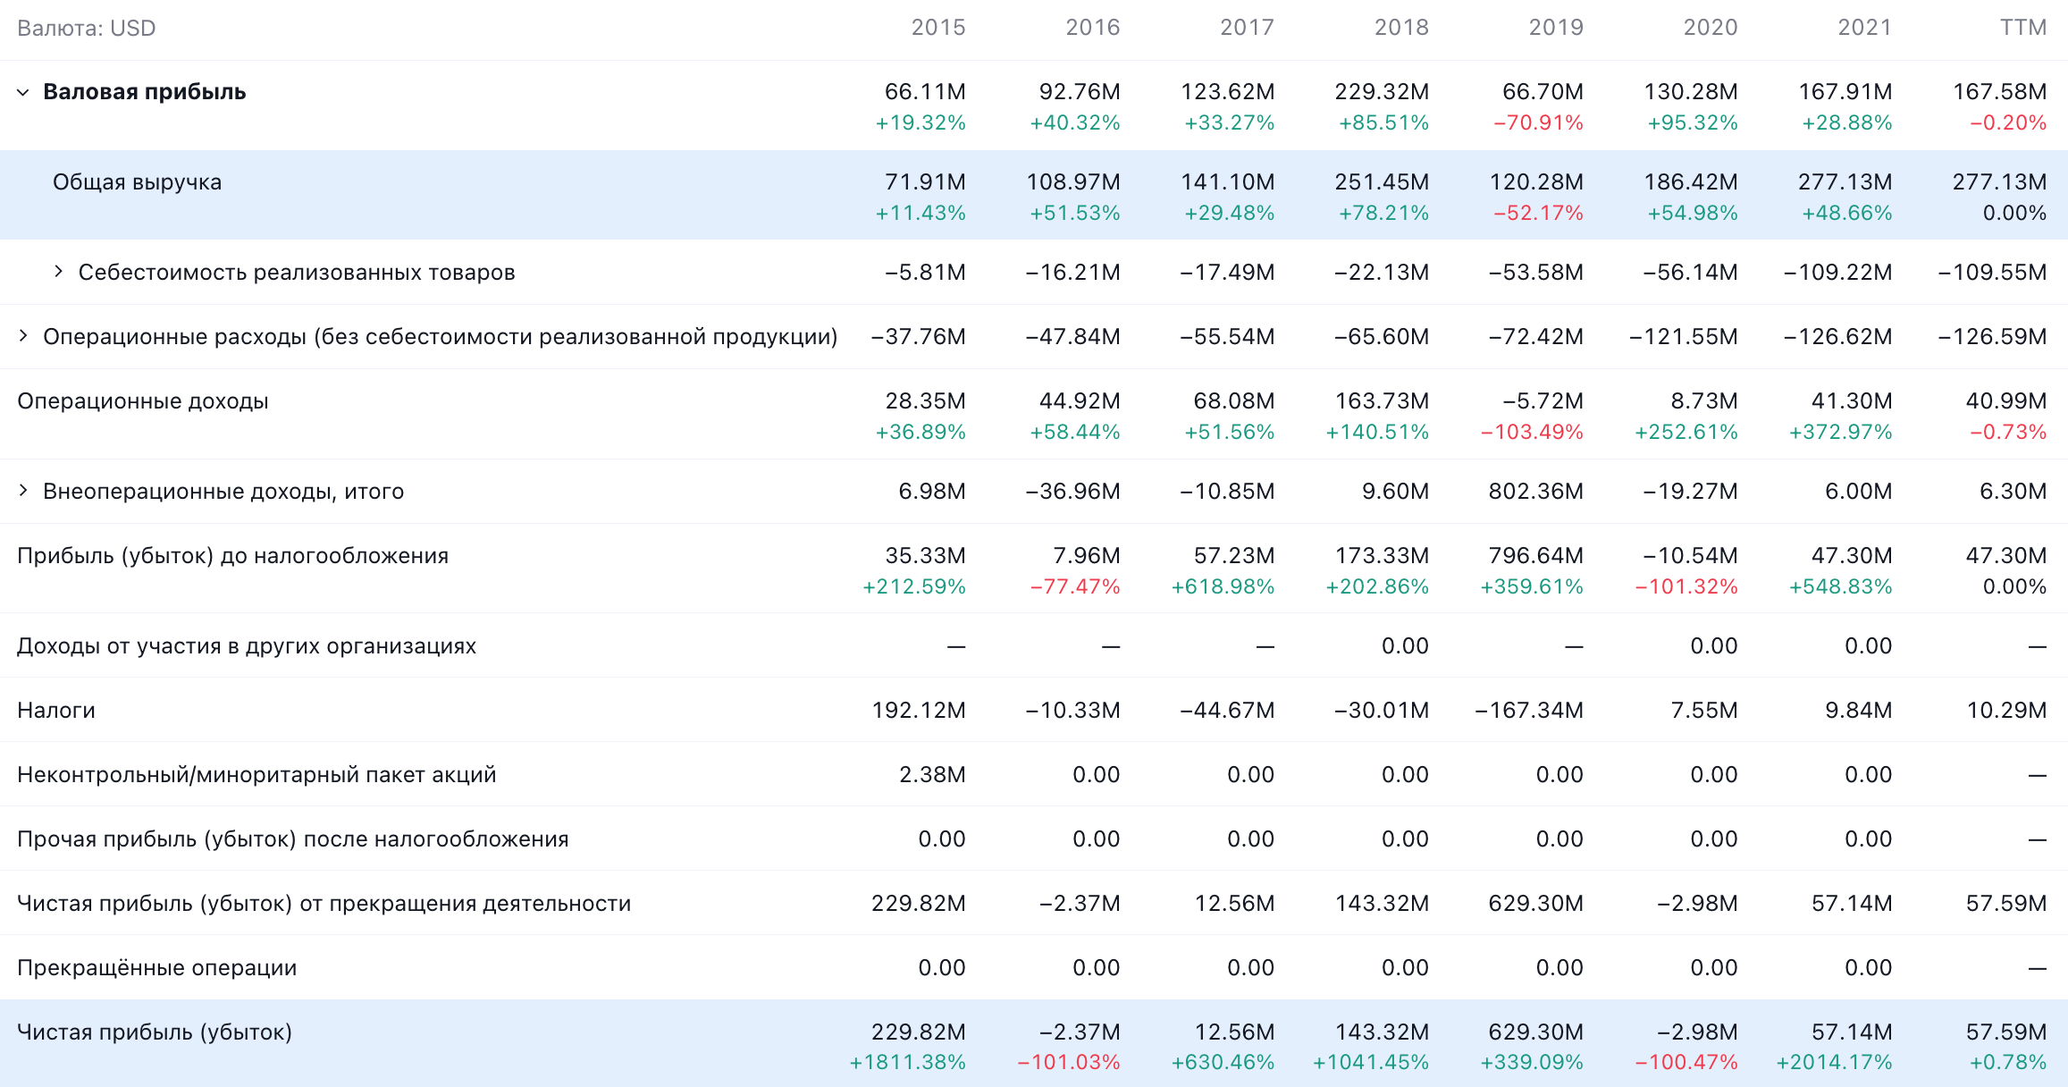The image size is (2068, 1087).
Task: Expand Операционные расходы row chevron
Action: pyautogui.click(x=23, y=336)
